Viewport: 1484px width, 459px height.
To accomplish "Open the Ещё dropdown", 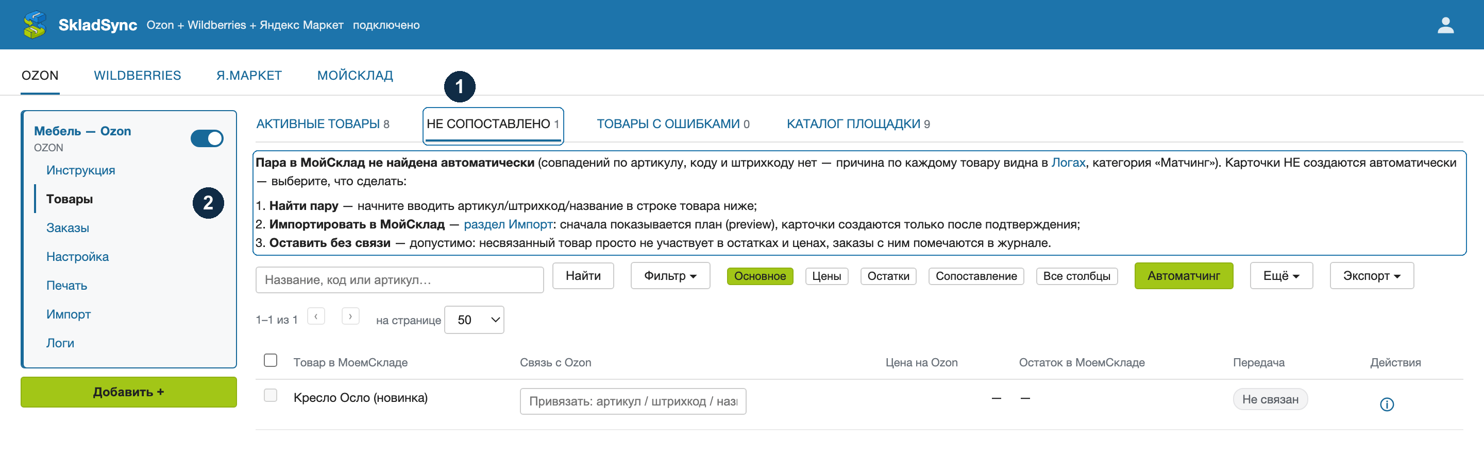I will click(1280, 275).
